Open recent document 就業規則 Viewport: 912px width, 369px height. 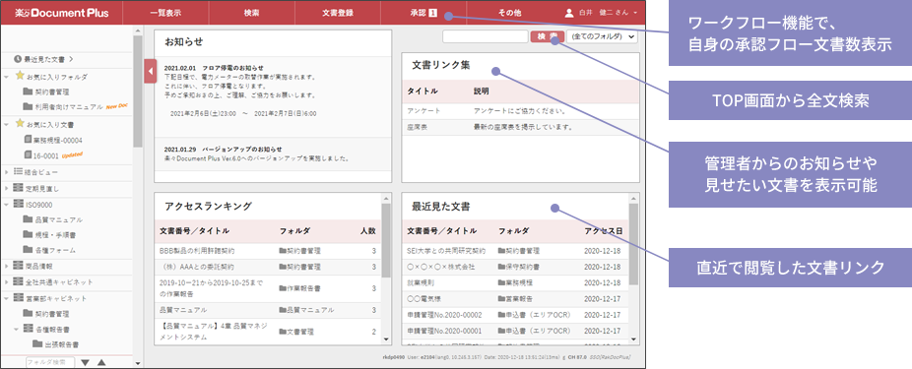tap(421, 282)
